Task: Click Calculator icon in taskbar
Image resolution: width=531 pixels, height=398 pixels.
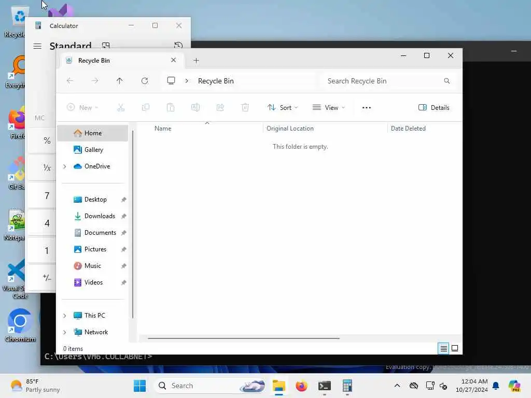Action: point(347,386)
